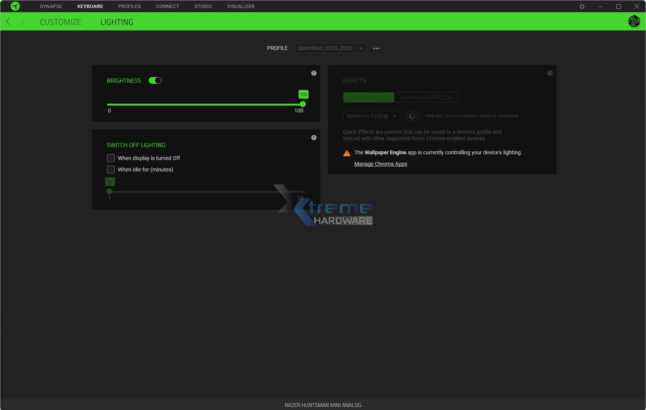The image size is (646, 410).
Task: Open the Chroma color configuration icon
Action: [413, 116]
